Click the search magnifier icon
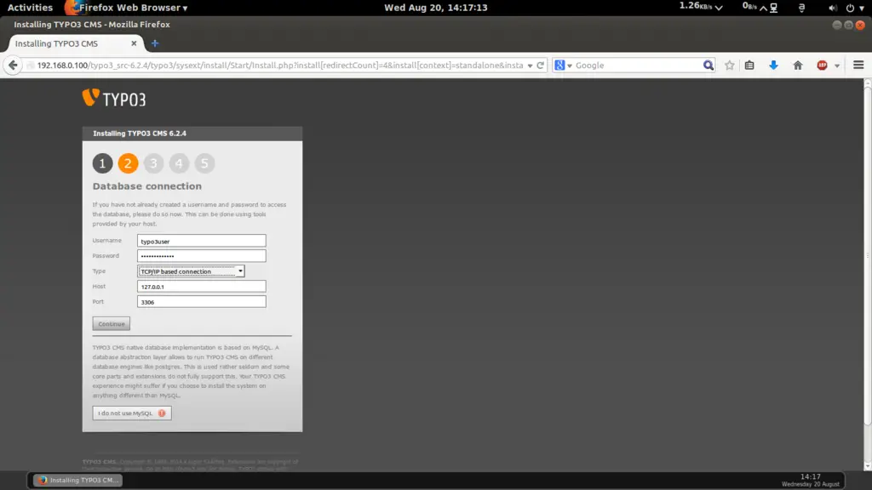The height and width of the screenshot is (490, 872). (708, 65)
